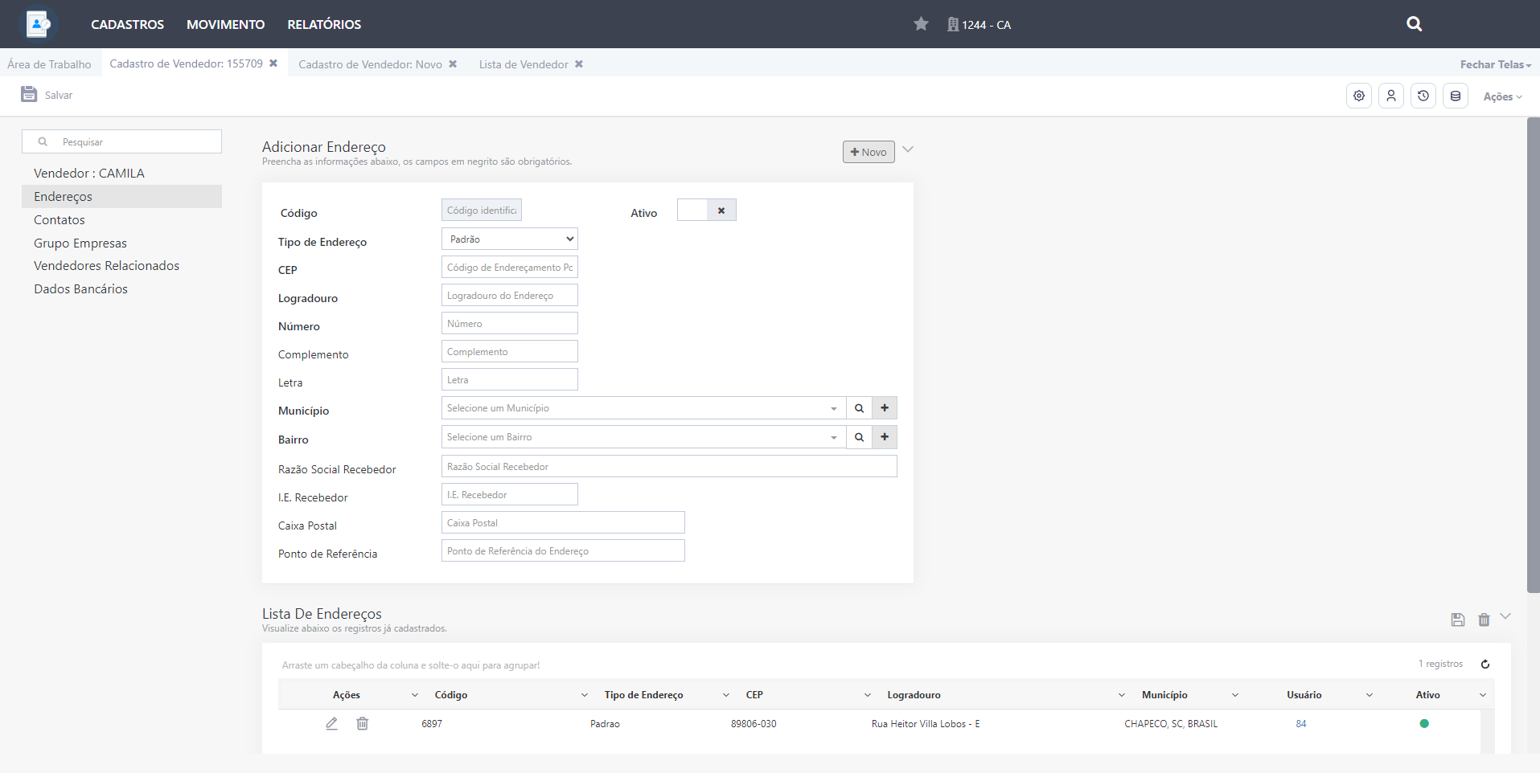Close the Cadastro de Vendedor: Novo tab
Screen dimensions: 1540x773
pyautogui.click(x=453, y=64)
